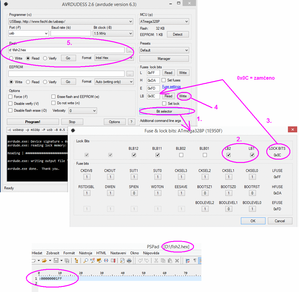Open the Formát menu in PSPad
299x292 pixels.
69,253
